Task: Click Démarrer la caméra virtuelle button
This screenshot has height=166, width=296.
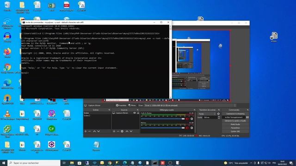Action: click(x=235, y=121)
